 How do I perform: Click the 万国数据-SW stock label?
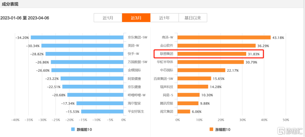tap(137, 62)
